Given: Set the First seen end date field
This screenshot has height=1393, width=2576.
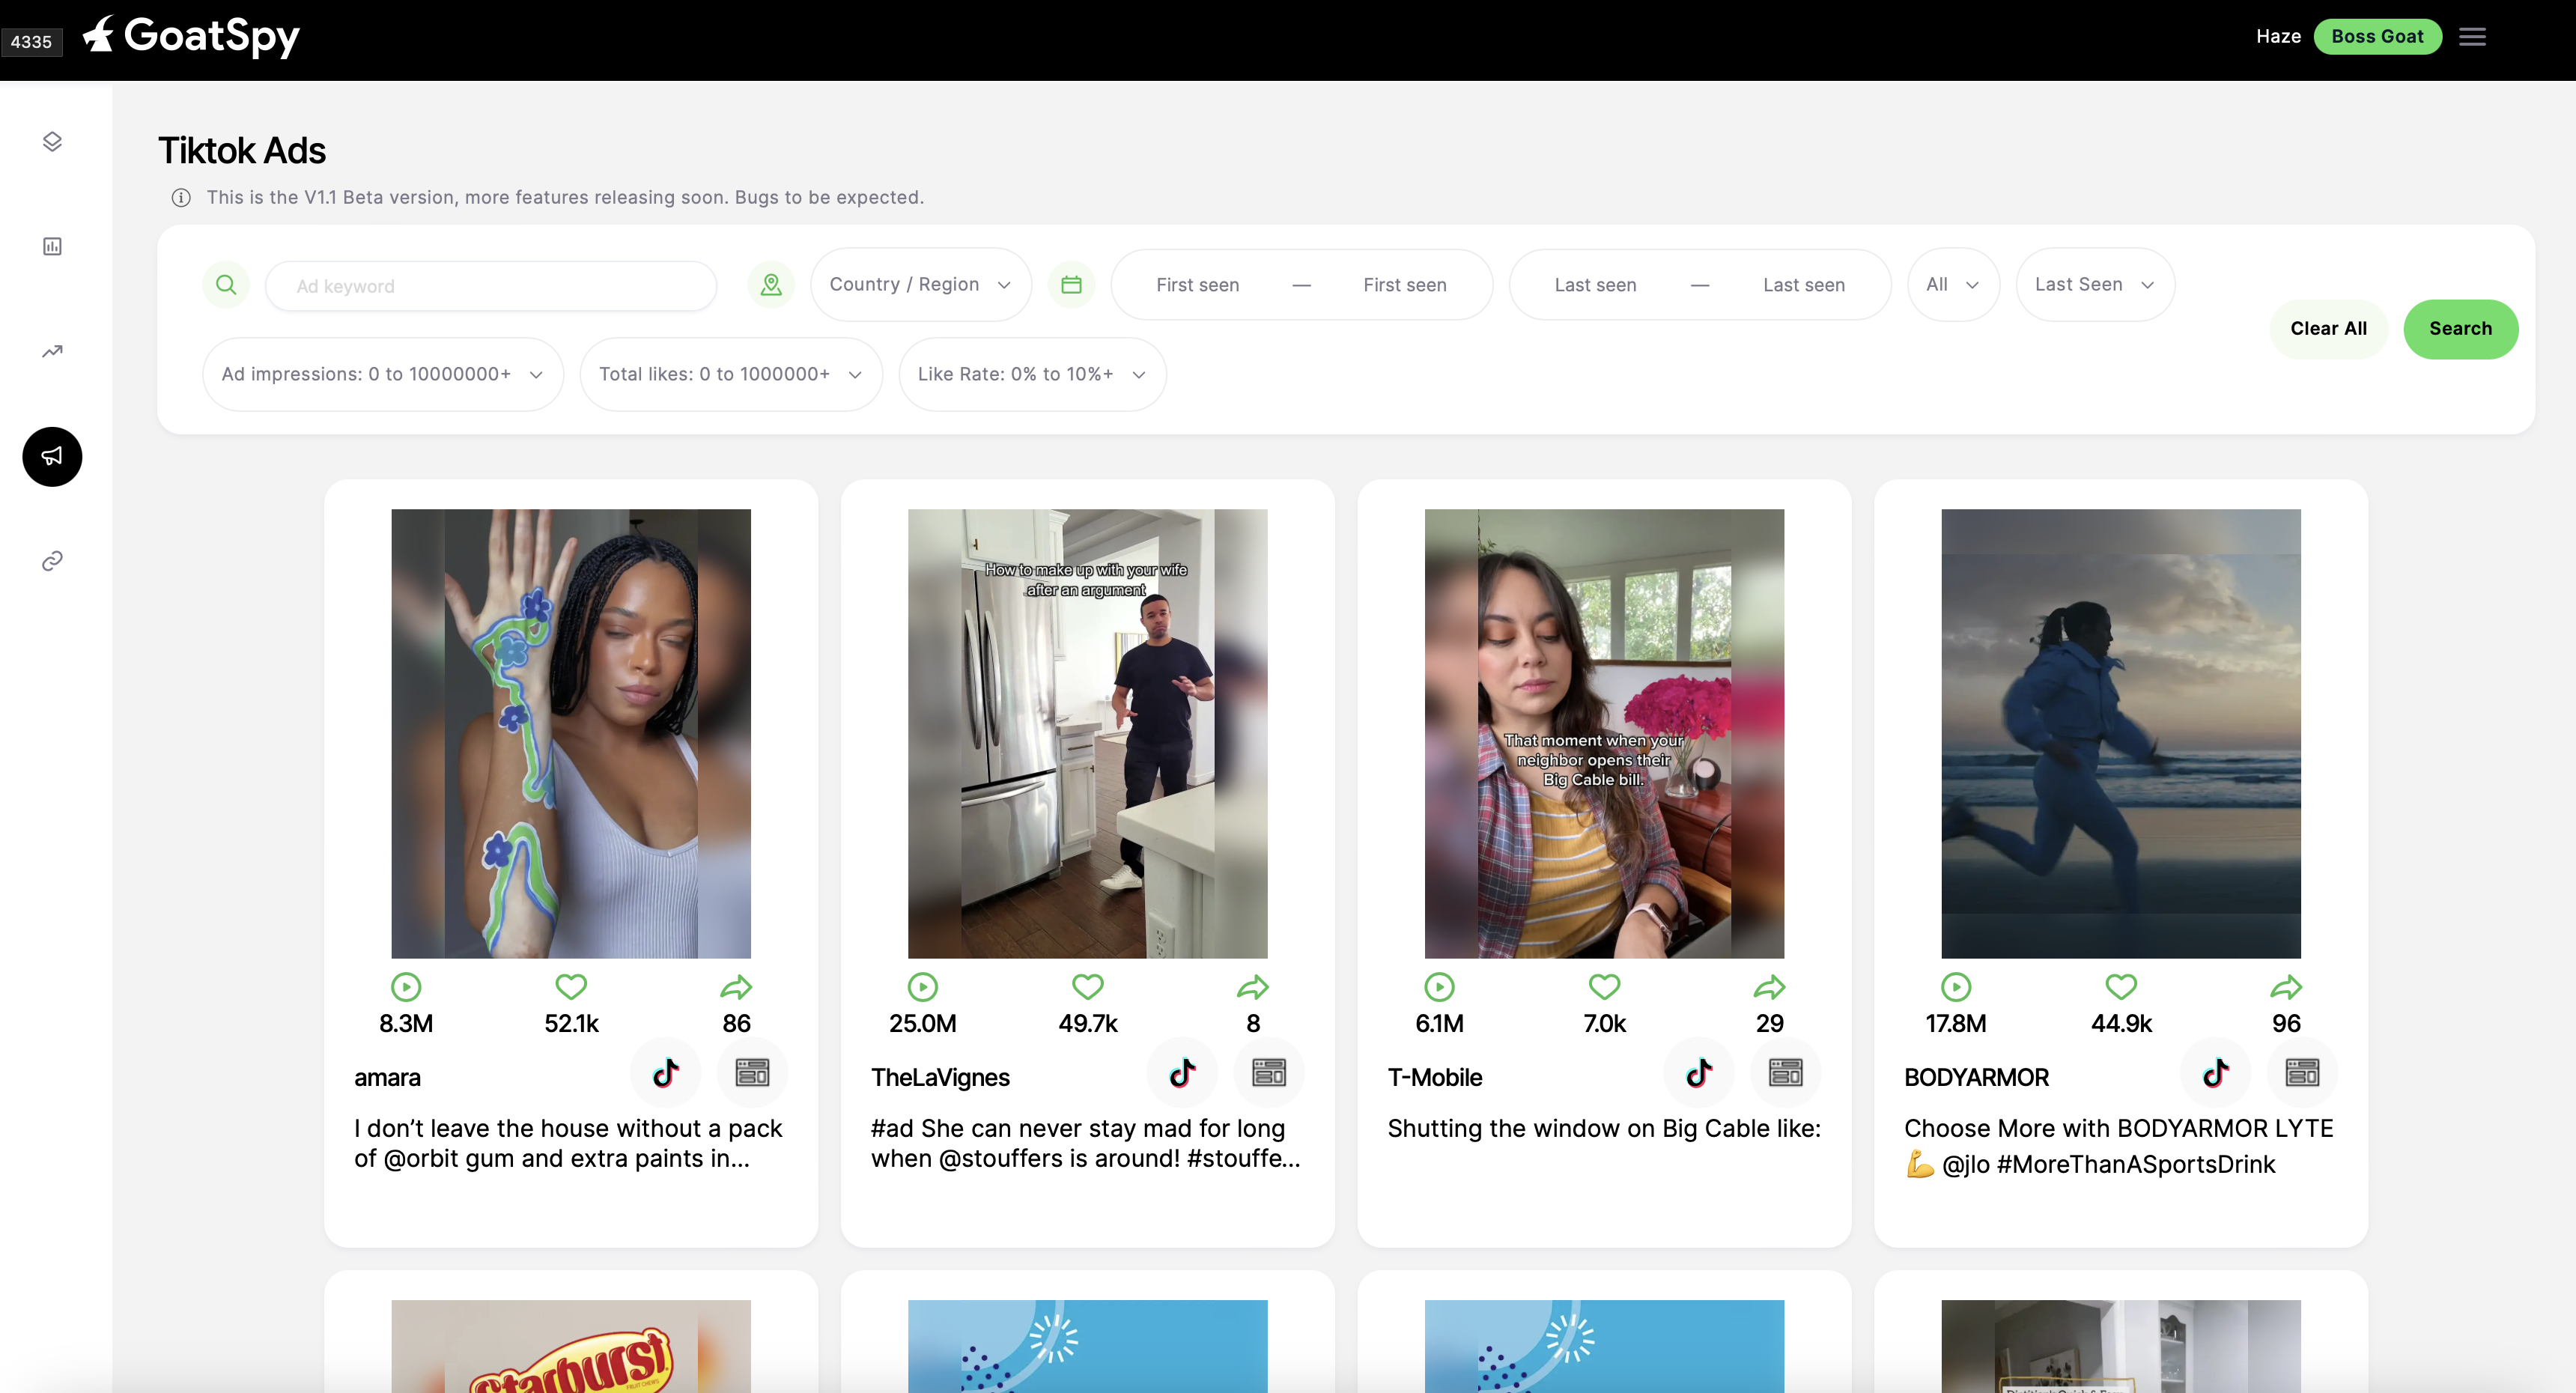Looking at the screenshot, I should click(x=1405, y=285).
